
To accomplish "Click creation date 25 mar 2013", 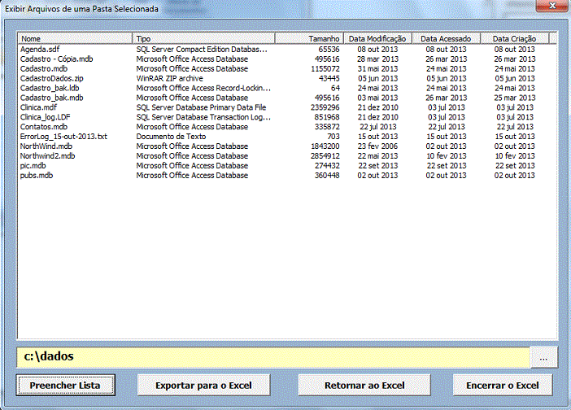I will (515, 98).
